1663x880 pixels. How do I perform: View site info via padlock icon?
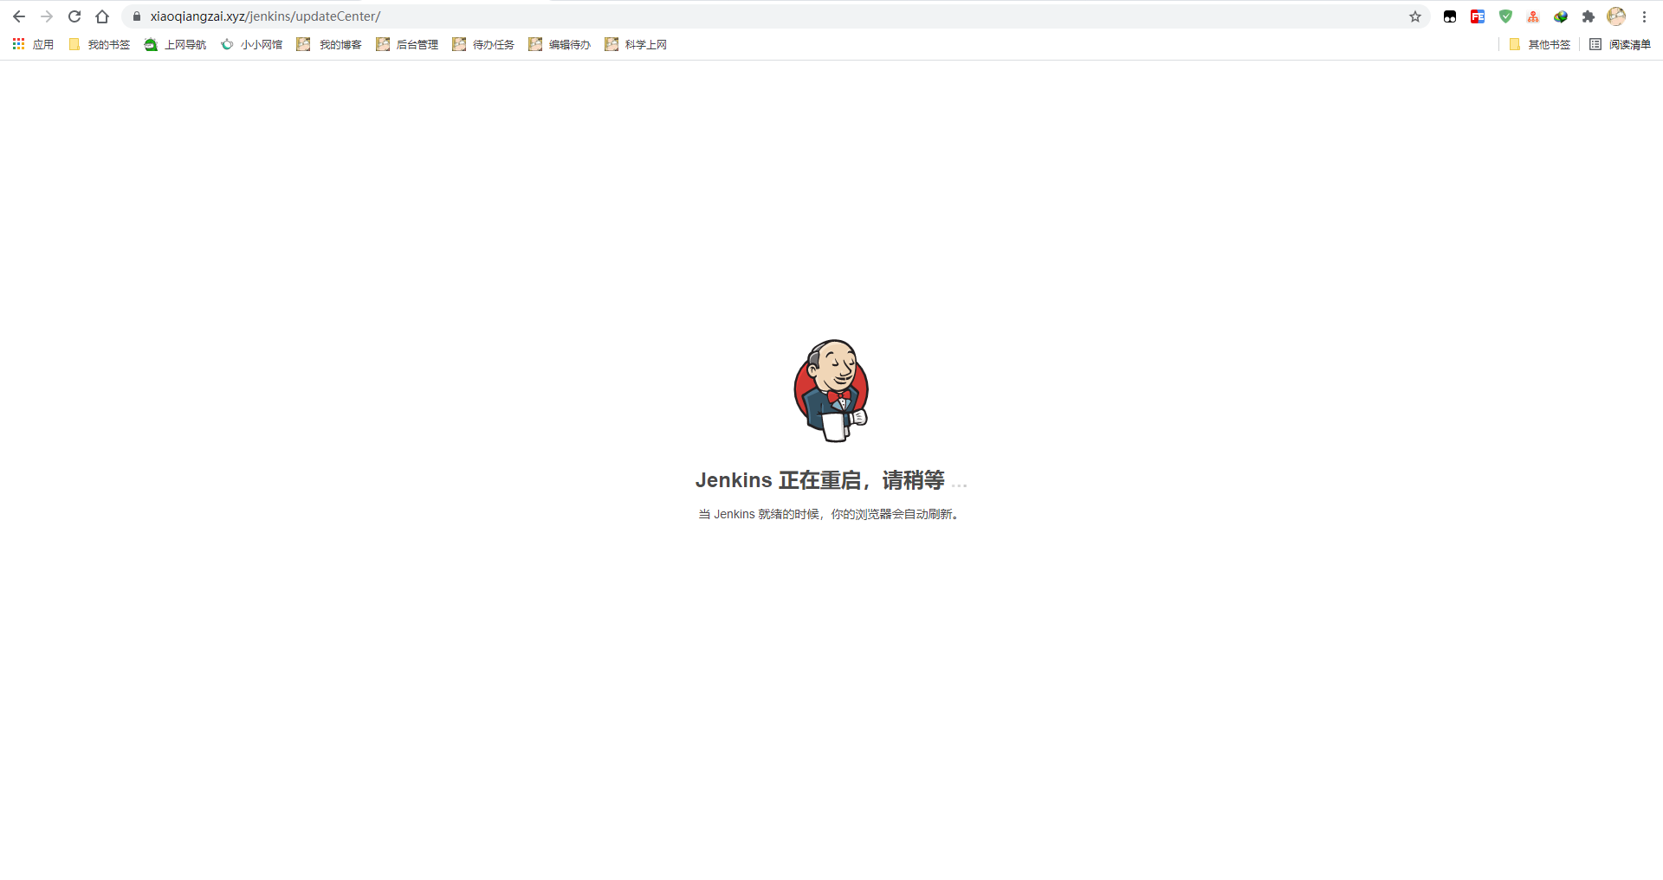click(x=136, y=16)
